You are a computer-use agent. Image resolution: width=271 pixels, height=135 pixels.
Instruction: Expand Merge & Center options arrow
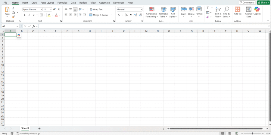(x=112, y=15)
